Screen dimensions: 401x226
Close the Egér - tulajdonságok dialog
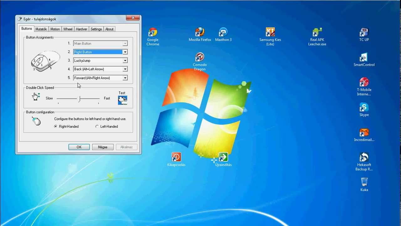click(x=133, y=18)
